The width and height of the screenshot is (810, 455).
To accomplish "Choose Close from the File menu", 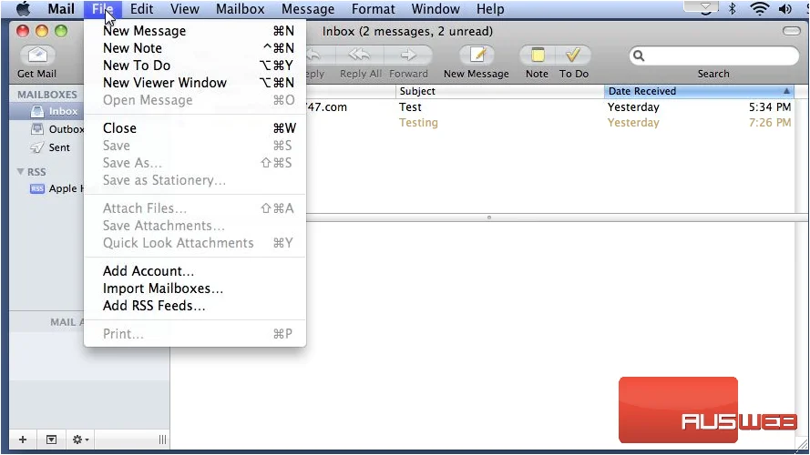I will pos(195,128).
